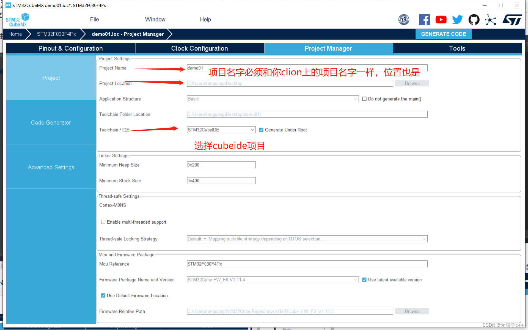Open the Help menu
This screenshot has width=528, height=330.
(x=205, y=20)
